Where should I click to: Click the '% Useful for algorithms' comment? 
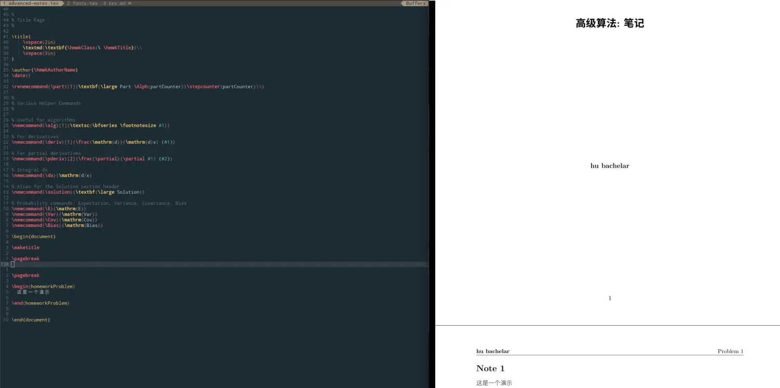[x=43, y=119]
